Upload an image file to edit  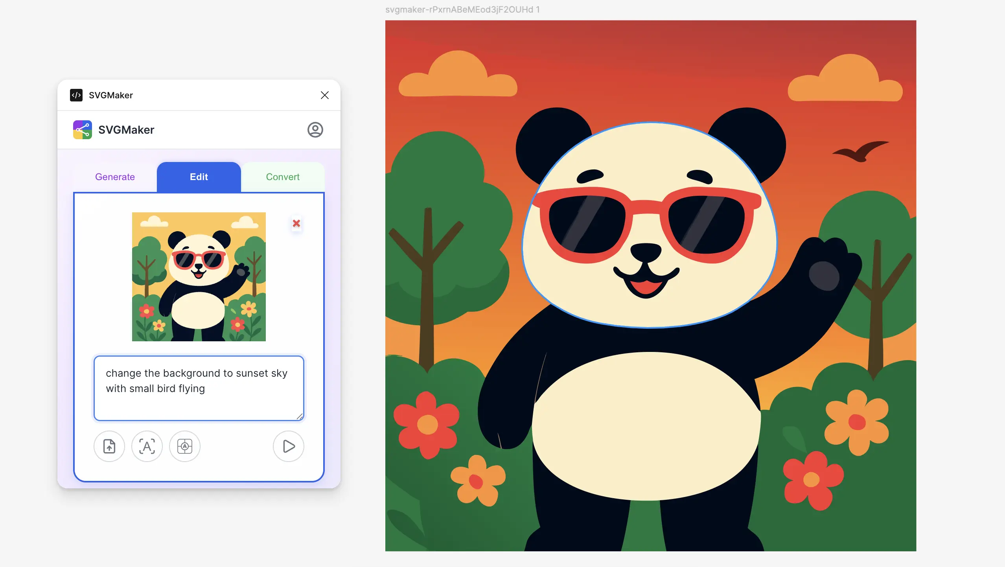(109, 447)
